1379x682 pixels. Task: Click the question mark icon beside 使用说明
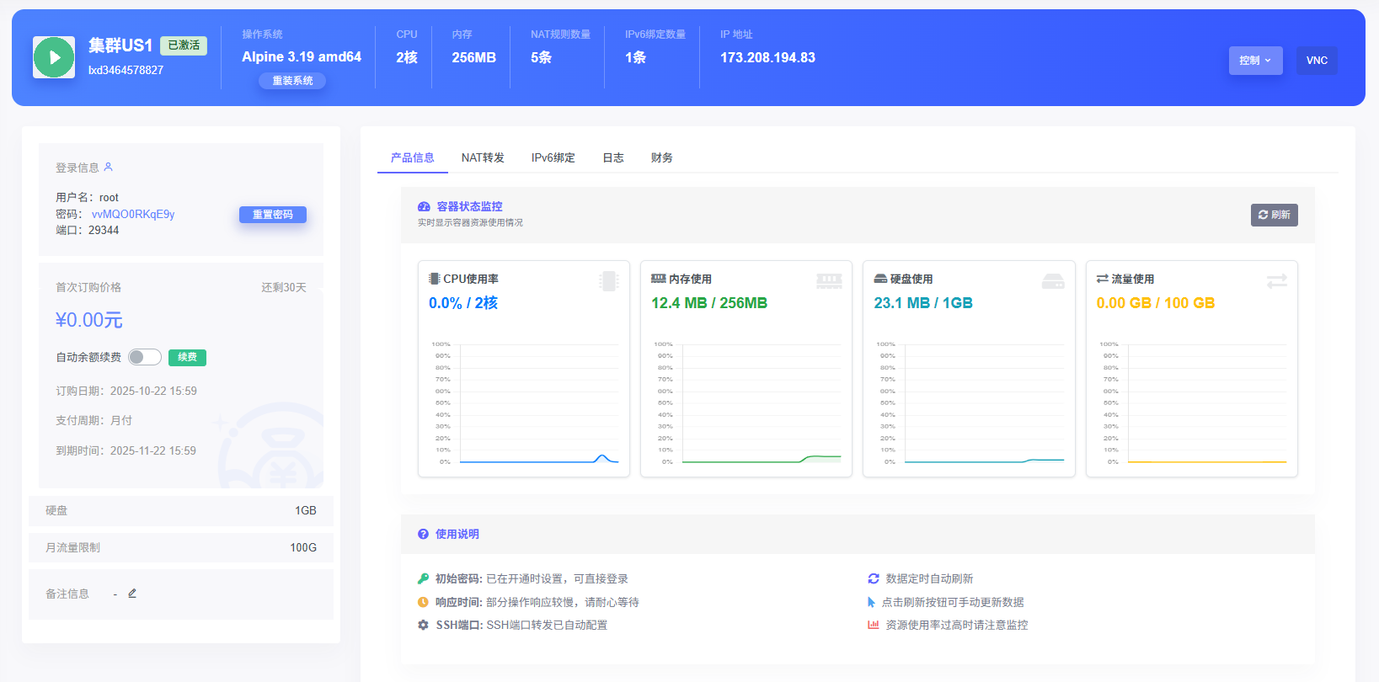coord(423,534)
